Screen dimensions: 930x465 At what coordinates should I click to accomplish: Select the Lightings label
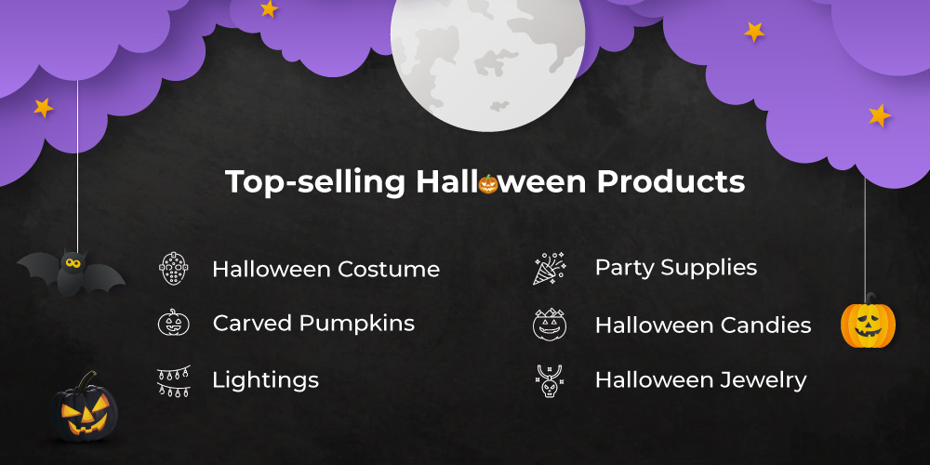pos(266,380)
